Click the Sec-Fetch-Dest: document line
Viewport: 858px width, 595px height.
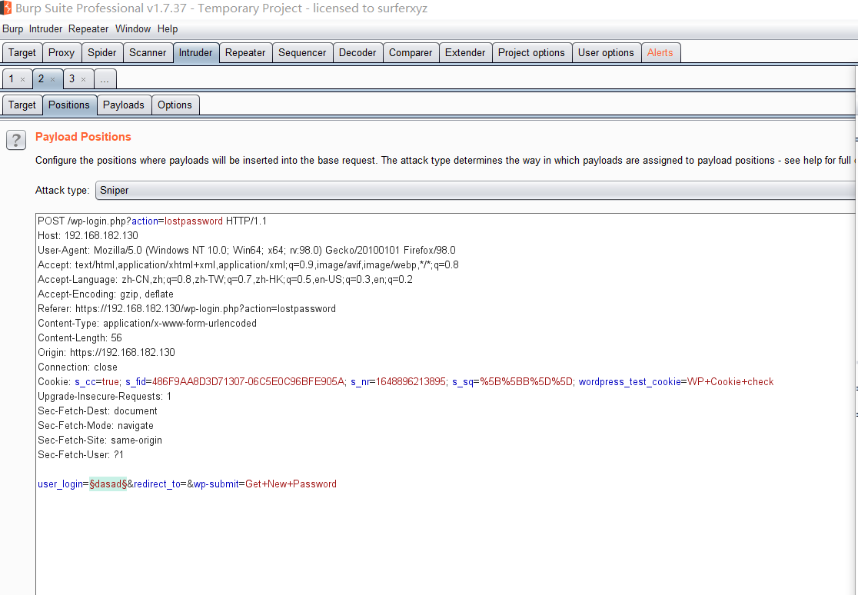pyautogui.click(x=98, y=411)
